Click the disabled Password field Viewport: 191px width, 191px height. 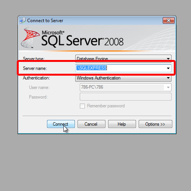[x=126, y=97]
